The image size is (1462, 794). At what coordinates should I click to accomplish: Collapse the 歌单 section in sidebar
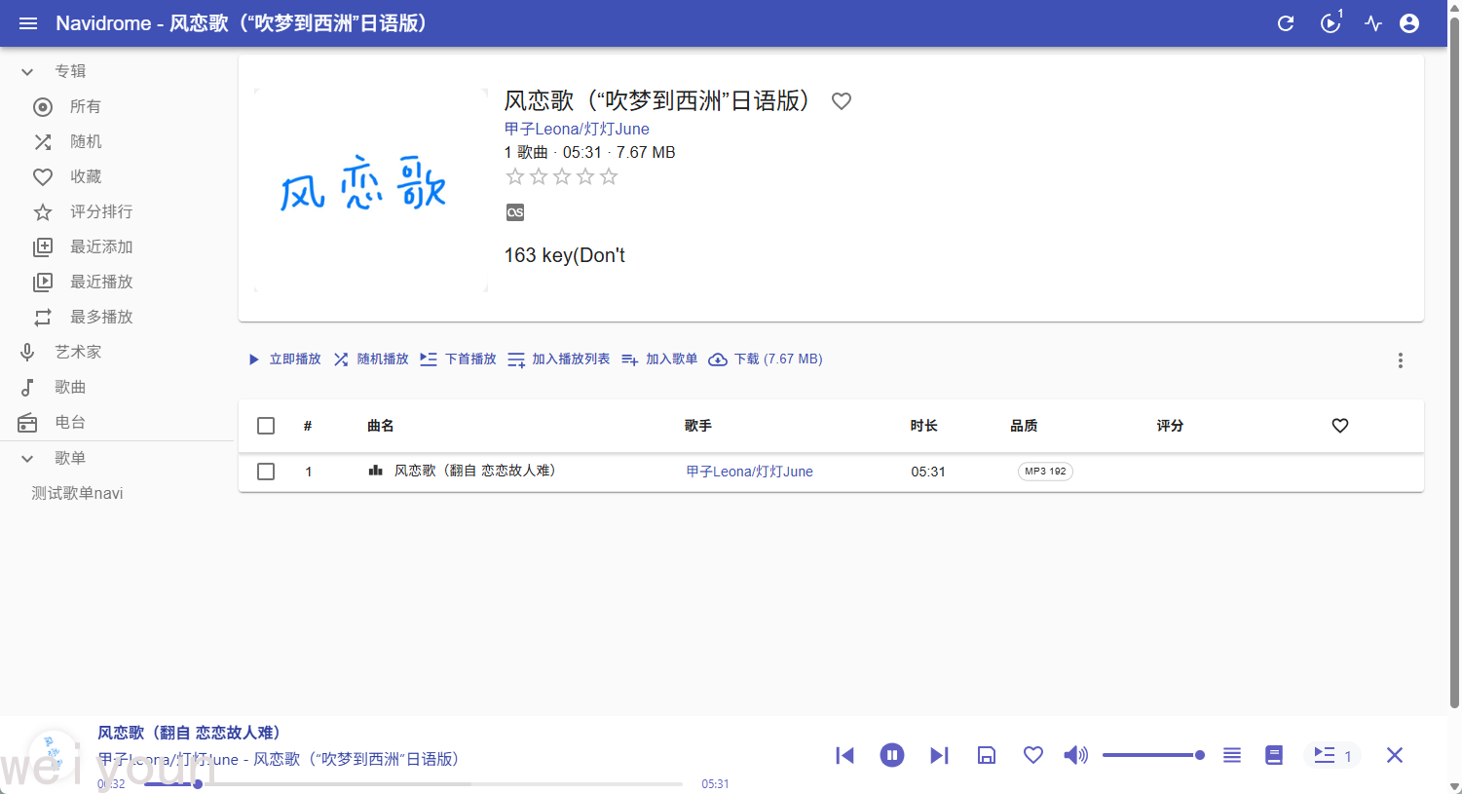[x=28, y=458]
